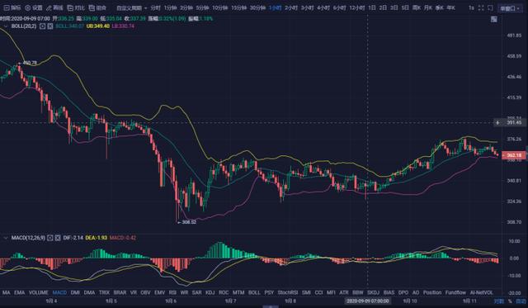528x308 pixels.
Task: Enable the EMA indicator
Action: [x=20, y=292]
